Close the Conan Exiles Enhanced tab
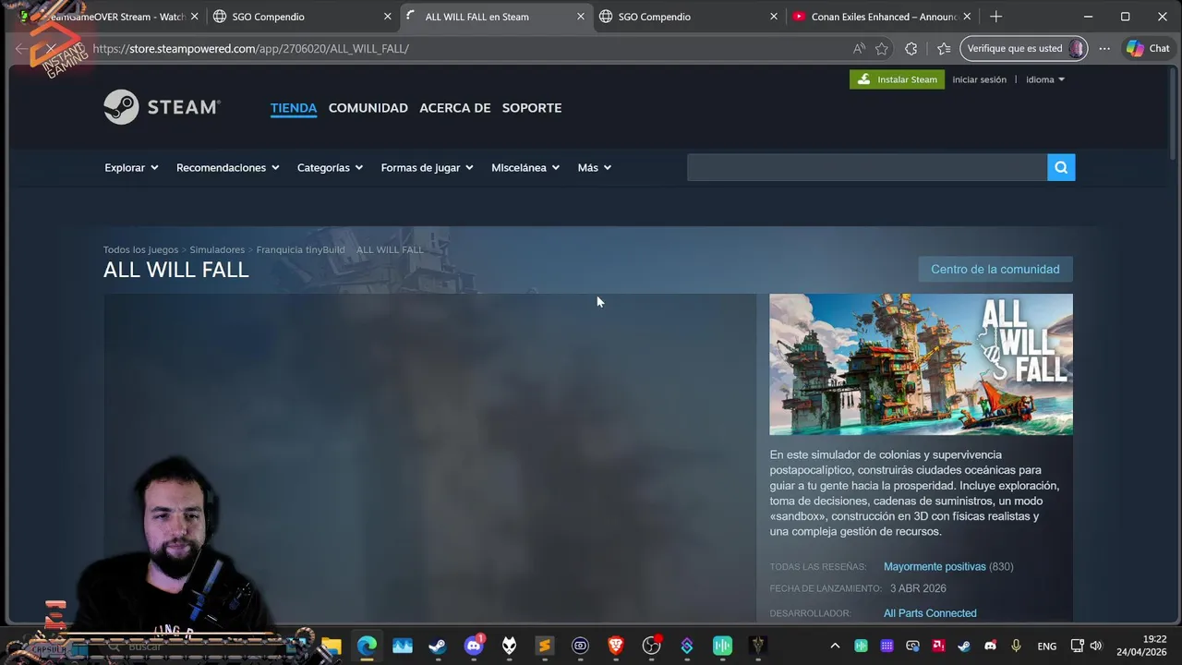 point(968,17)
